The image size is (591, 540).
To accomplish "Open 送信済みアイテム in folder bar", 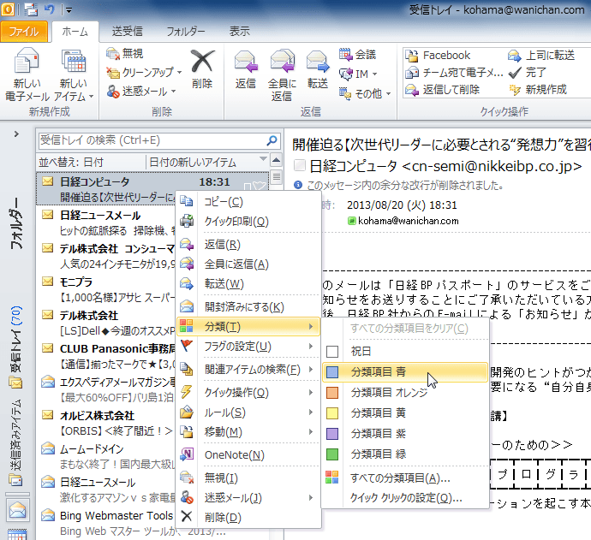I will coord(15,442).
